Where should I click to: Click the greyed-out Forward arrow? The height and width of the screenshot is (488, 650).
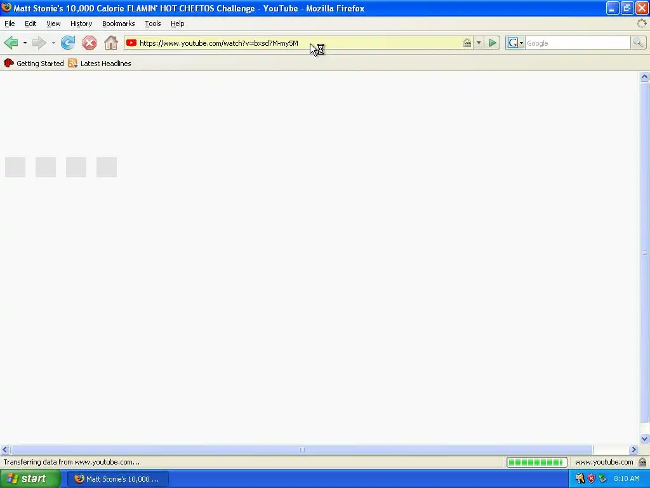(39, 43)
